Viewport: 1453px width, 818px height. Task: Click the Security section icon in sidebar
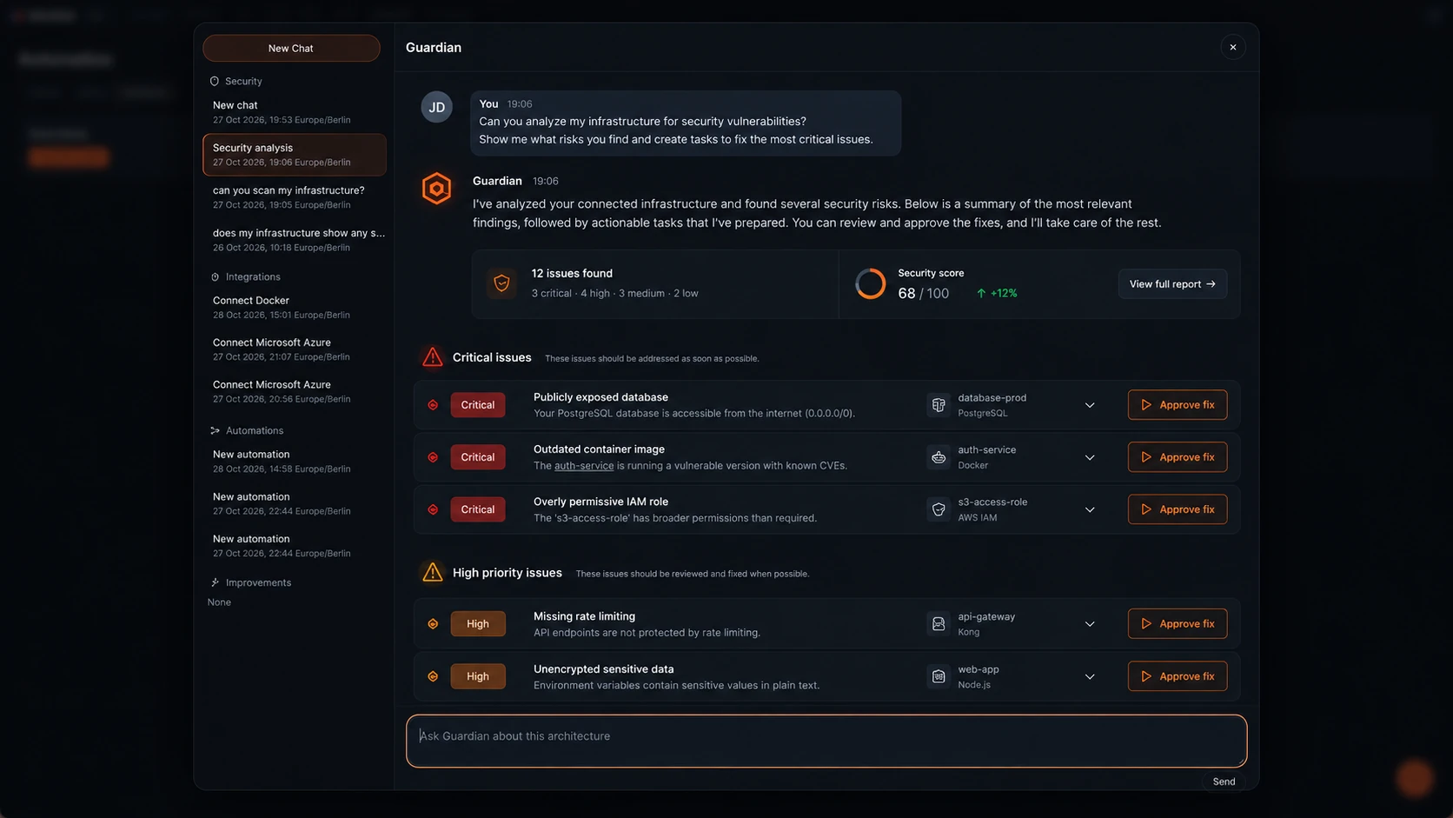pos(215,81)
